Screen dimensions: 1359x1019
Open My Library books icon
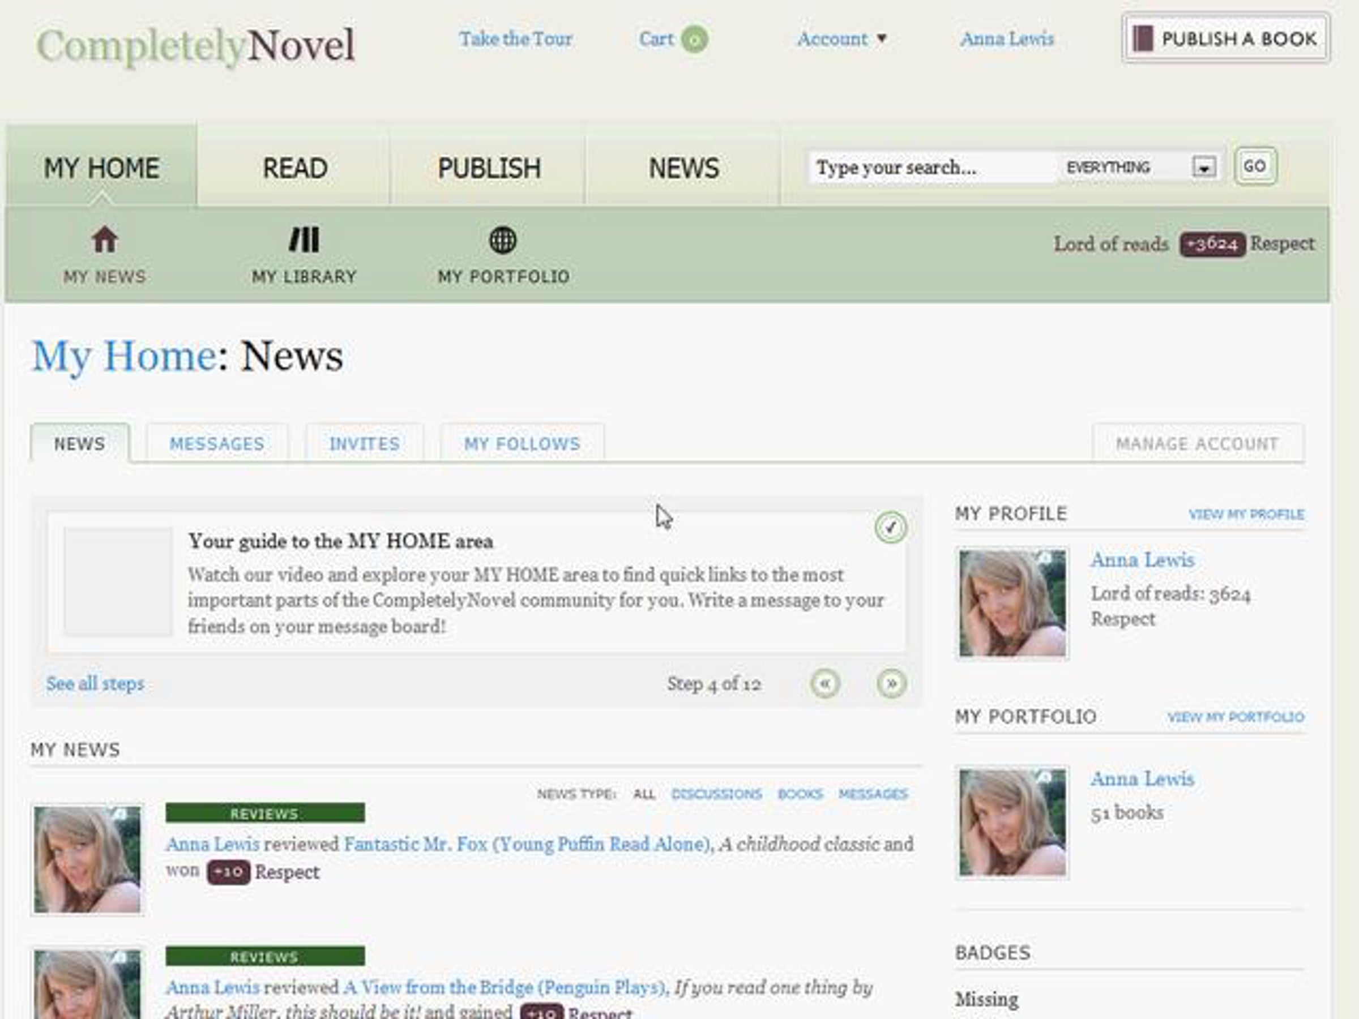click(304, 239)
